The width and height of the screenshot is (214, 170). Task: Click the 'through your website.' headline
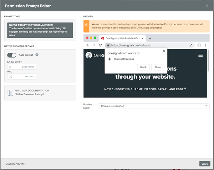tap(145, 77)
